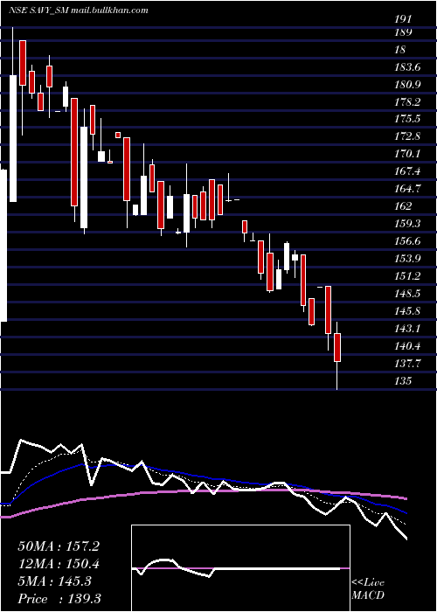Click the 156.6 price axis label
437x612 pixels.
point(407,240)
